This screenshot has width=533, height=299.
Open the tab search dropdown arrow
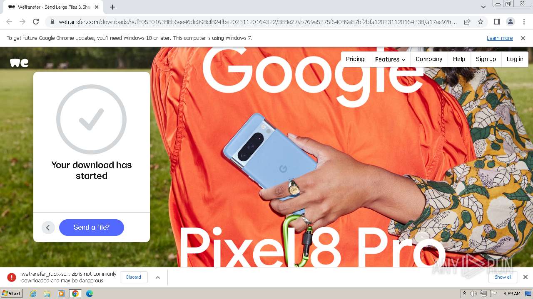[x=483, y=7]
